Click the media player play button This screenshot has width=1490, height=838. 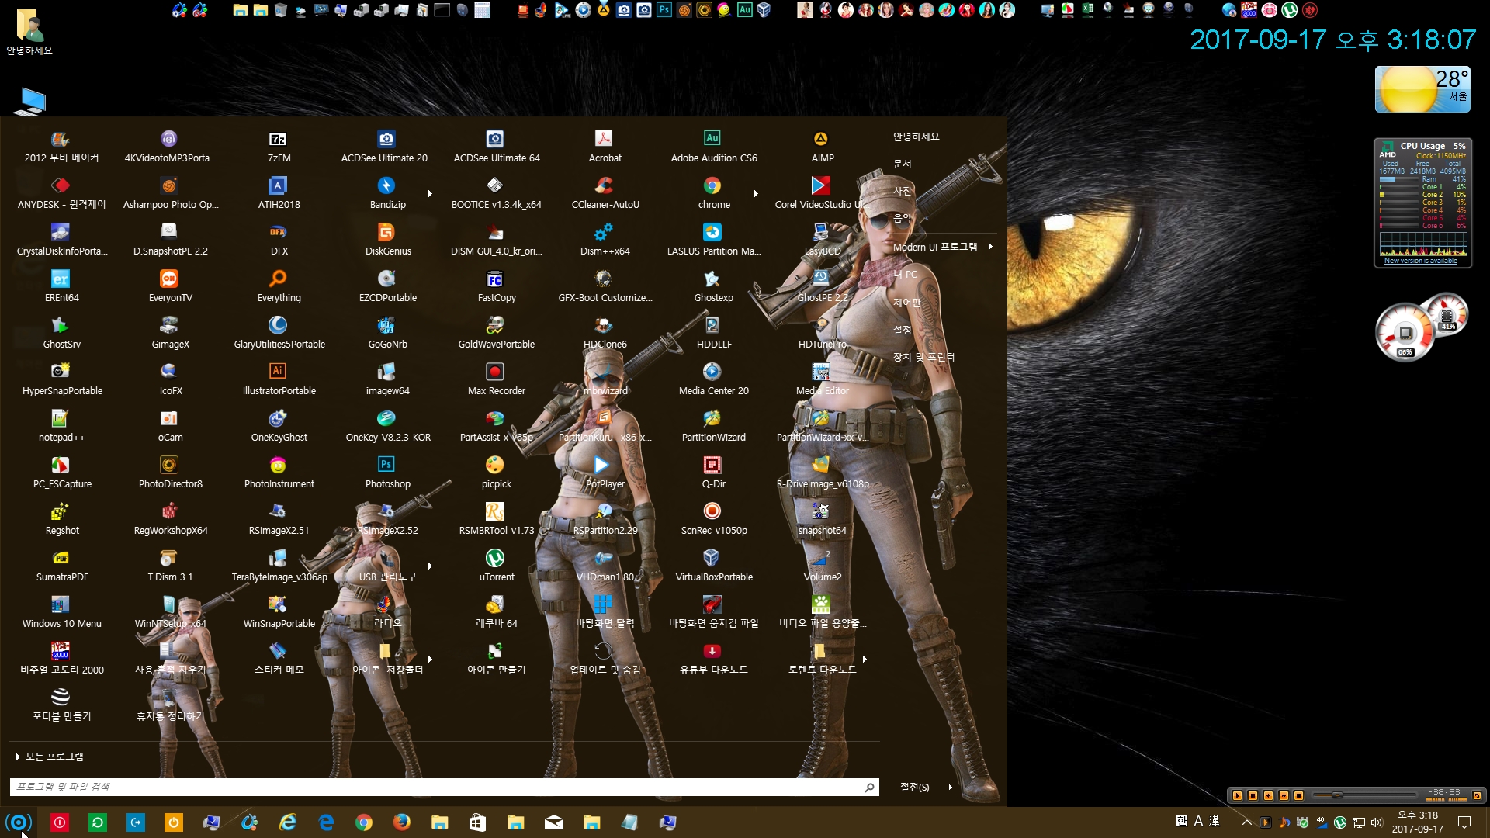click(1237, 795)
